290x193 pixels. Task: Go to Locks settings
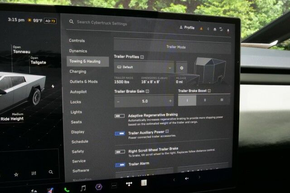[x=76, y=102]
